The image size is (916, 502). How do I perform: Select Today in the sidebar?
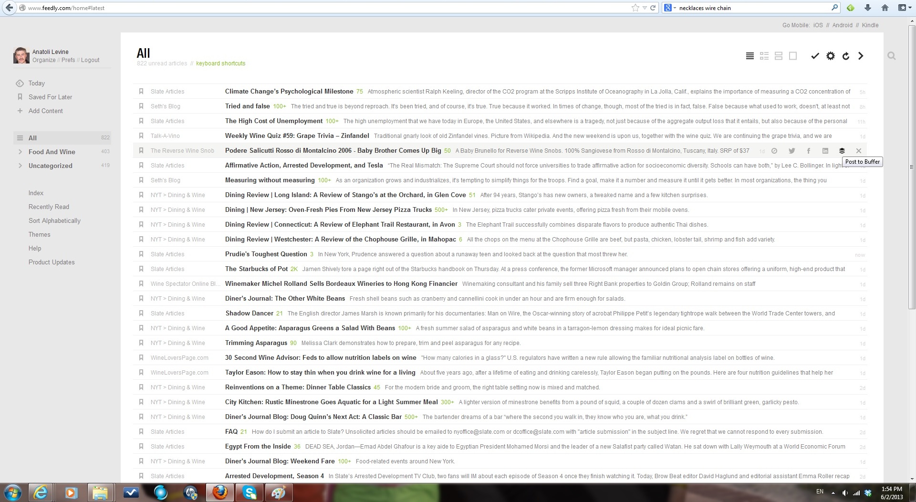36,83
